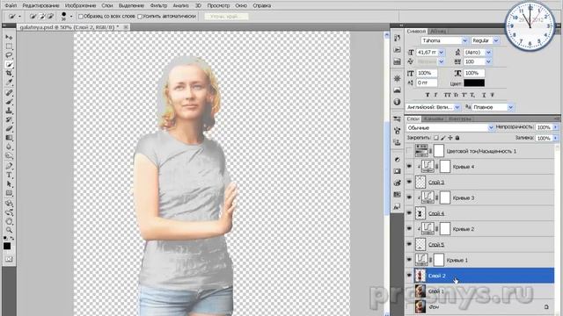This screenshot has width=563, height=316.
Task: Open the leading (Авто) dropdown
Action: [488, 53]
